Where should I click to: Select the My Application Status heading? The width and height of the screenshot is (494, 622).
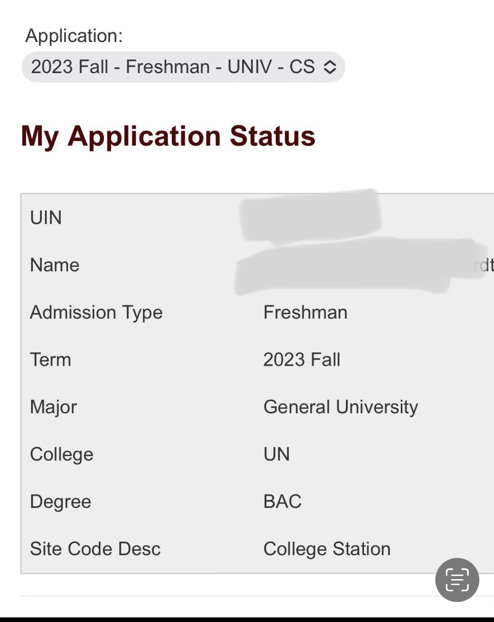pyautogui.click(x=168, y=136)
